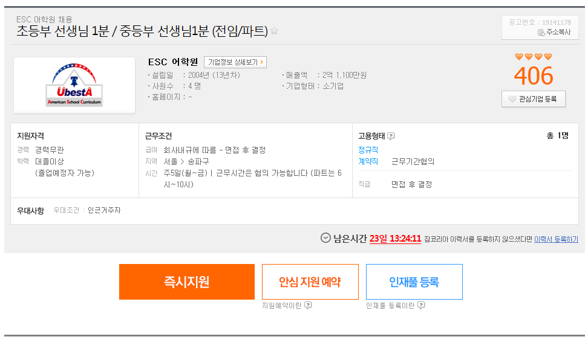Toggle the favorite star next to job title
Viewport: 588px width, 354px height.
click(275, 31)
